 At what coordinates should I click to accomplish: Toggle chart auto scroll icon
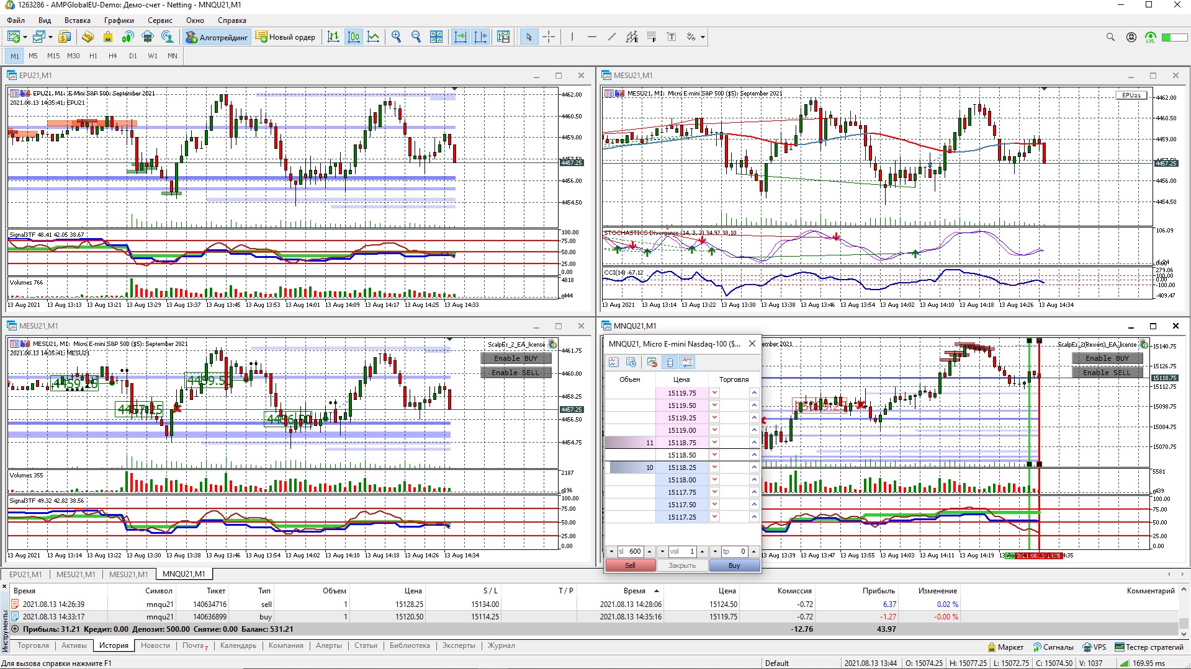click(x=461, y=37)
